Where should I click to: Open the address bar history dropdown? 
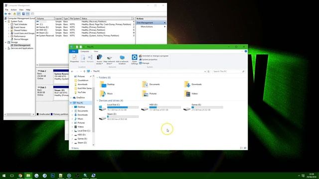[205, 72]
